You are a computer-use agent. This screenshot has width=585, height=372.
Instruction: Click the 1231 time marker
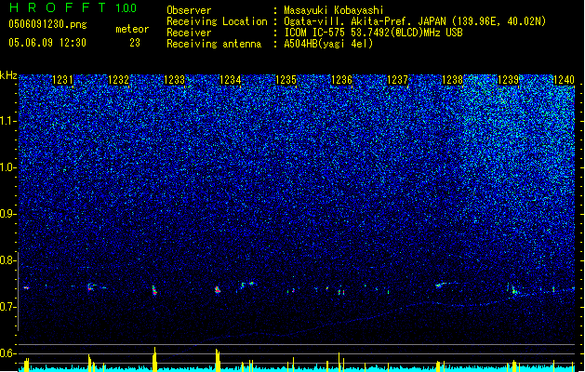[x=62, y=80]
